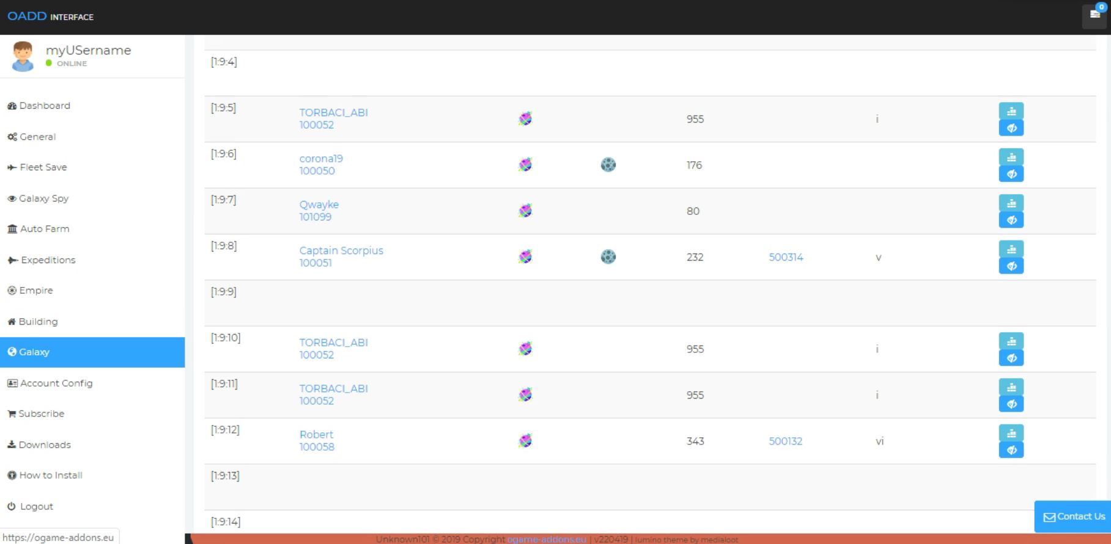Open the Expeditions page

point(48,260)
